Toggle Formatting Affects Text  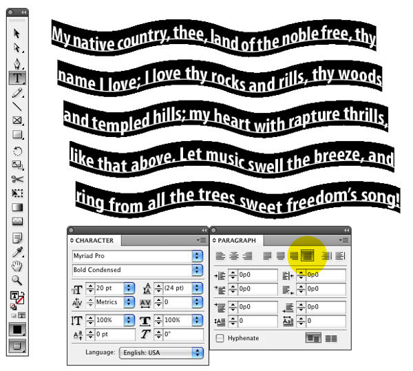click(21, 315)
